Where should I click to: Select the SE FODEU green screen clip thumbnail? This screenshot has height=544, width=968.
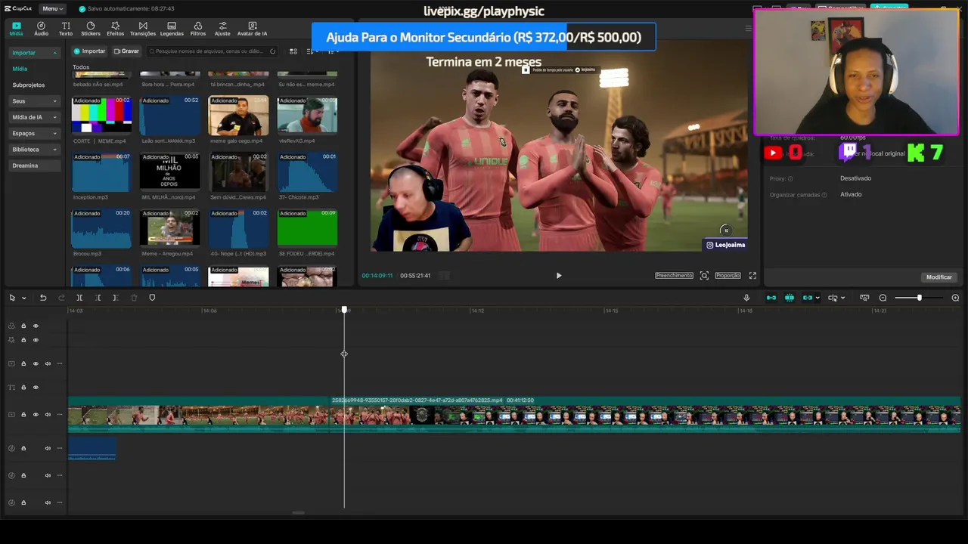click(x=307, y=228)
